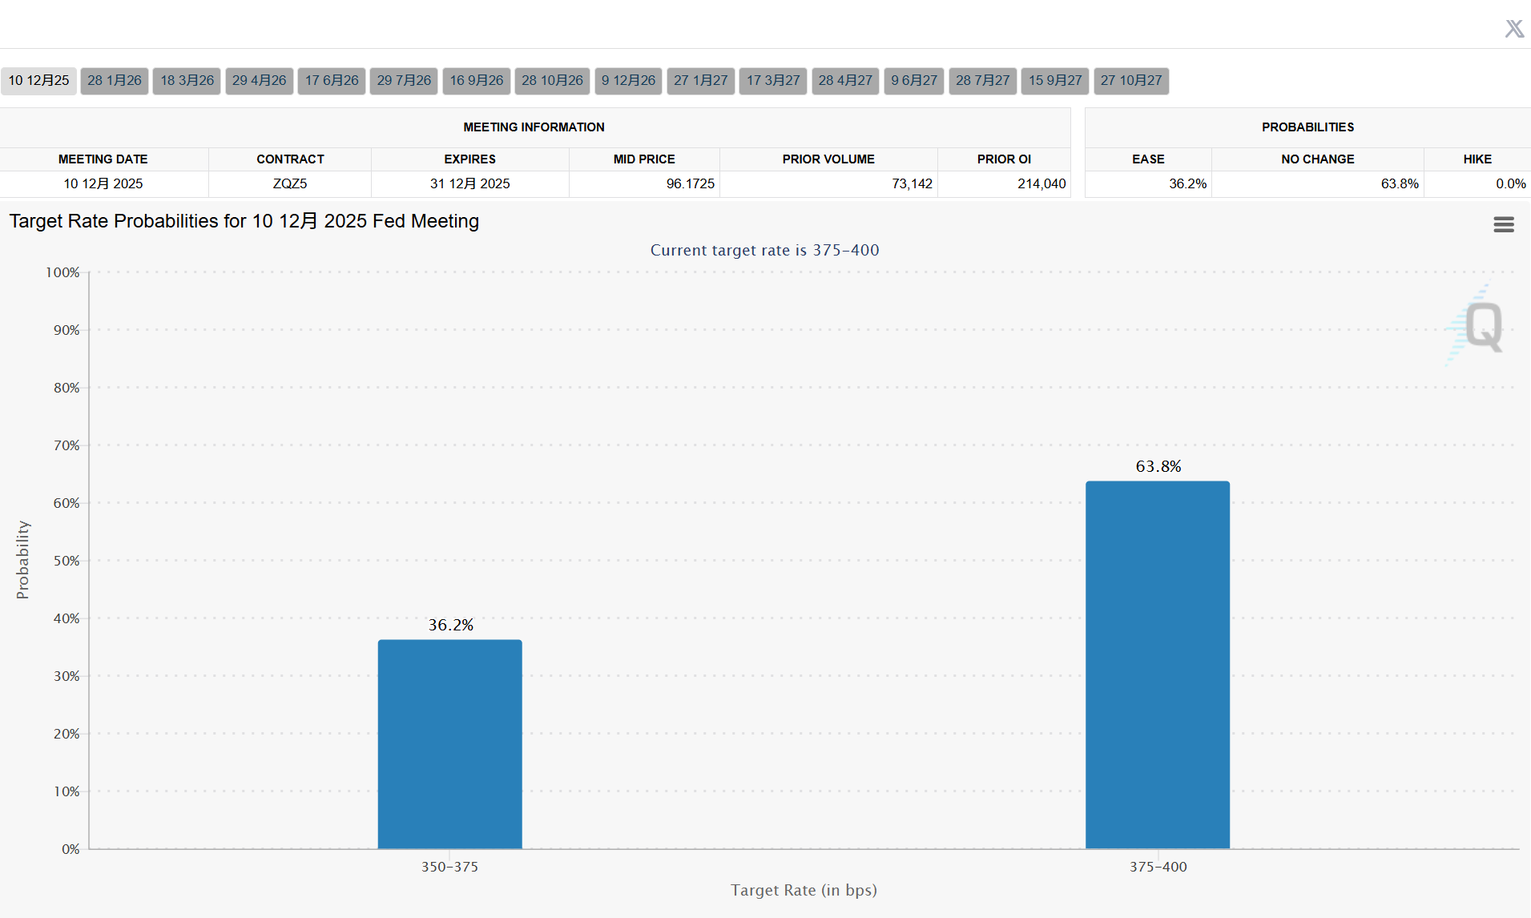Viewport: 1531px width, 918px height.
Task: Click the PRIOR VOLUME column header
Action: pos(828,159)
